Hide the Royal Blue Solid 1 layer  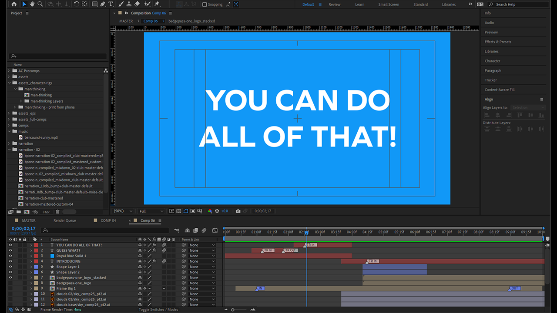point(10,256)
